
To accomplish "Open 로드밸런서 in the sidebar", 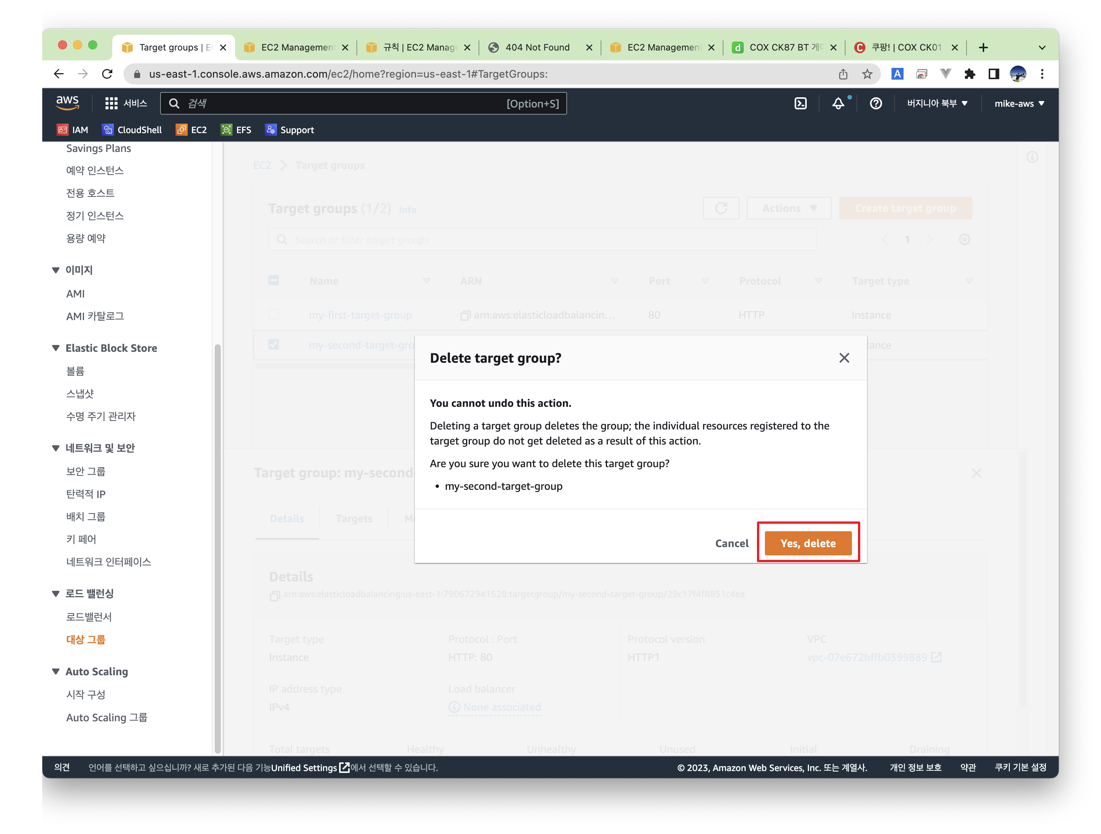I will [89, 617].
